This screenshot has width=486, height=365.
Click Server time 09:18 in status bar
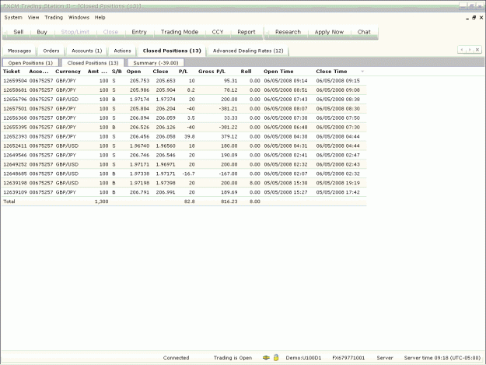tap(442, 358)
